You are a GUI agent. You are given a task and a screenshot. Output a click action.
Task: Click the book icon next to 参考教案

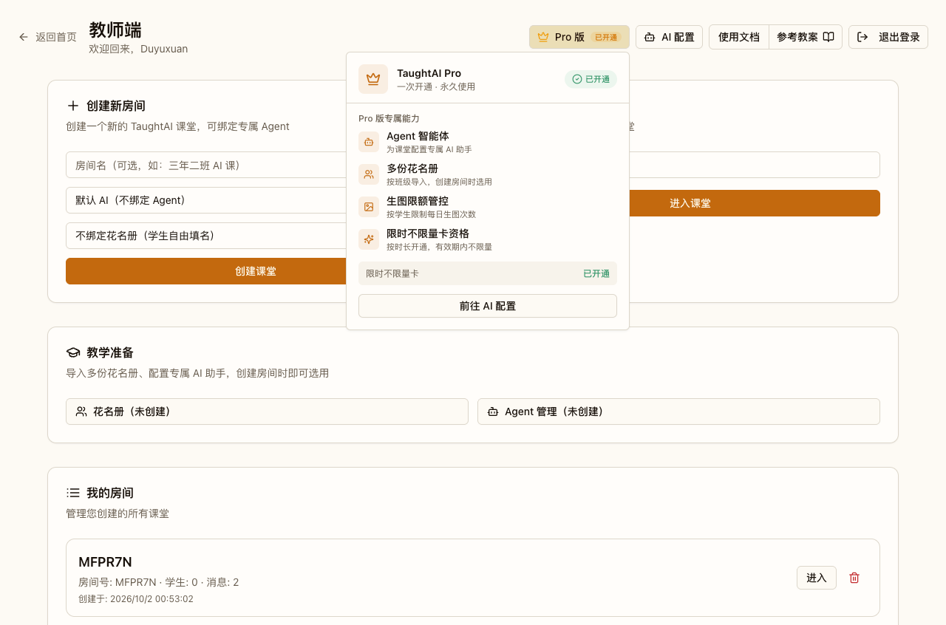(x=828, y=37)
